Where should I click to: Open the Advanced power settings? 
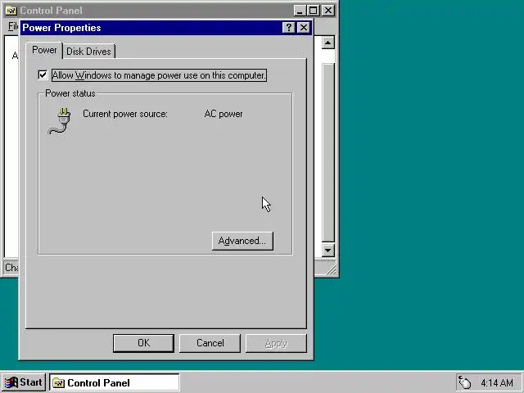coord(242,241)
